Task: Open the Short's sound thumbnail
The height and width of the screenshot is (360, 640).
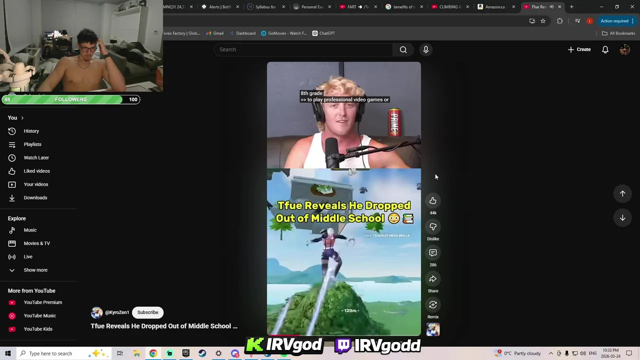Action: coord(433,329)
